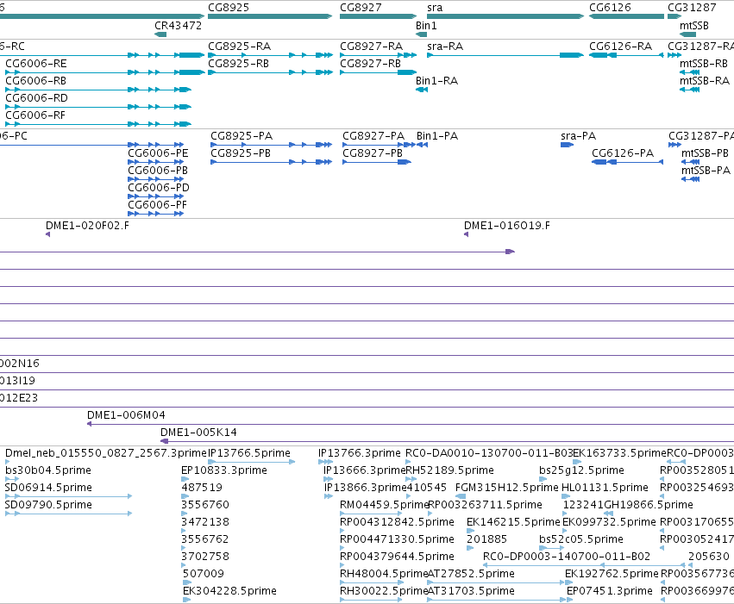Select transcript mtSSB-RB
The height and width of the screenshot is (604, 734).
(x=704, y=64)
